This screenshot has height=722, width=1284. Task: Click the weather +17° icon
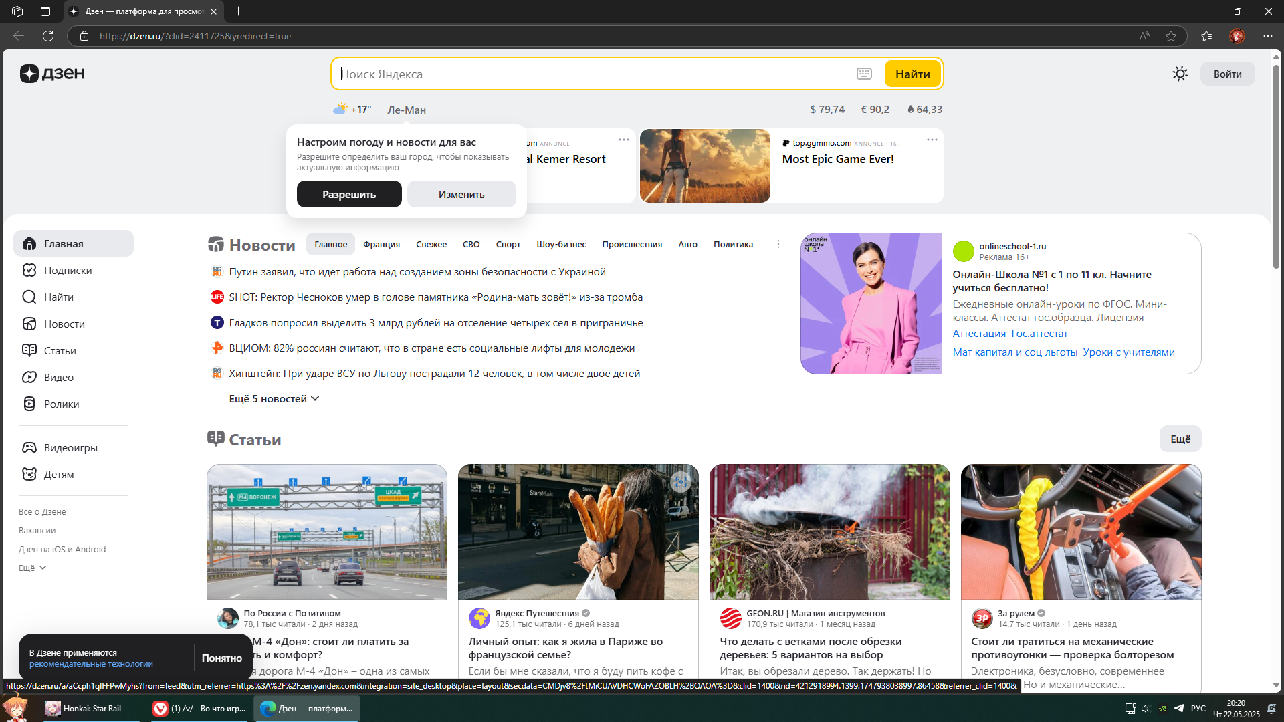coord(340,108)
